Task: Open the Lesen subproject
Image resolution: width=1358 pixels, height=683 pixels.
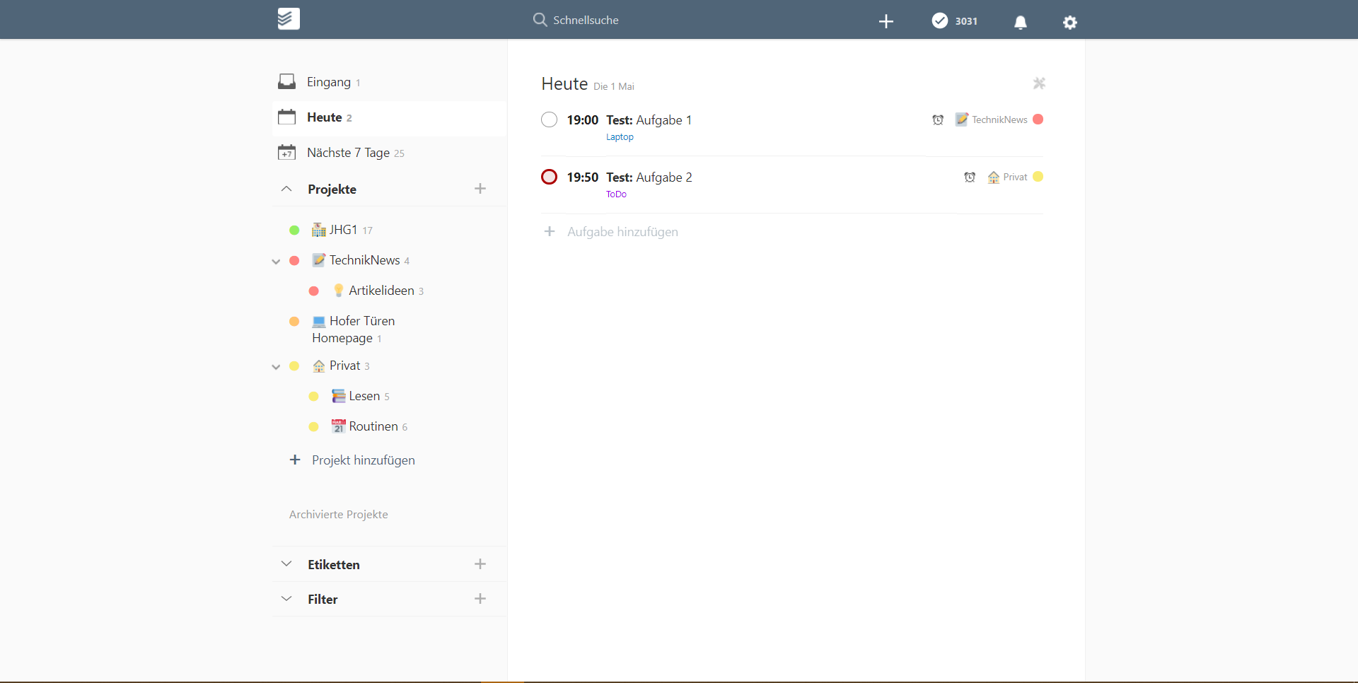Action: 364,396
